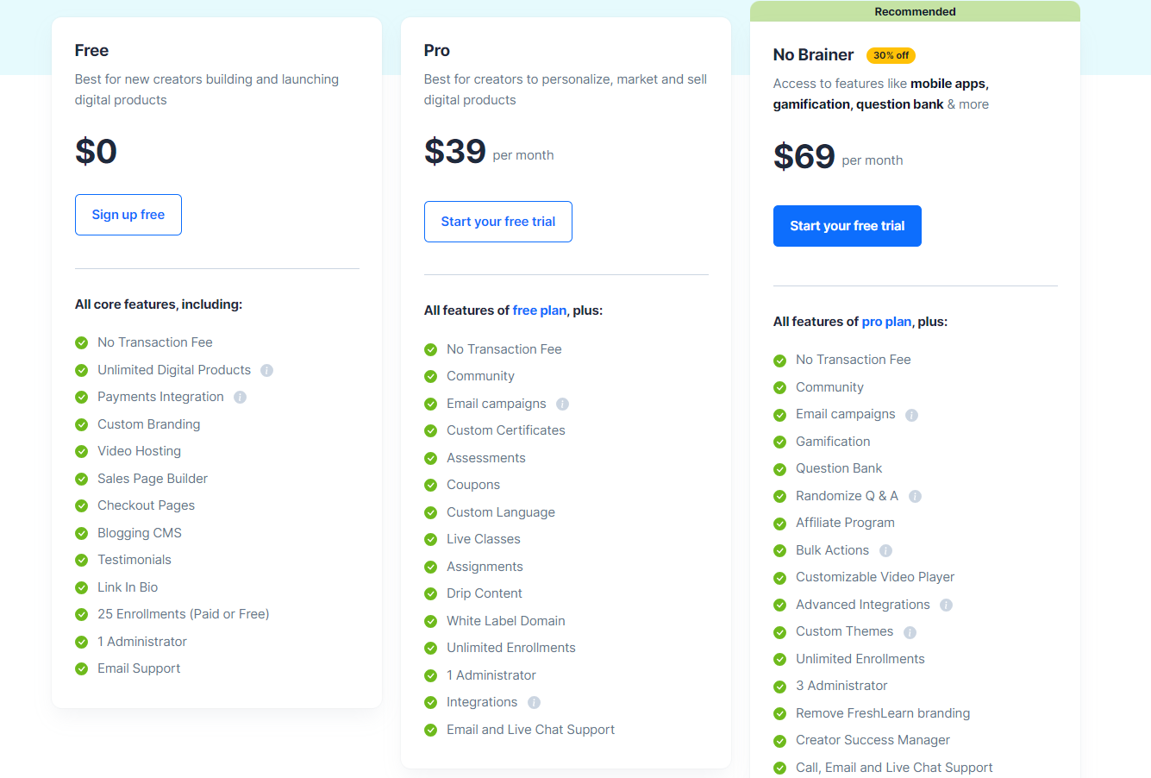Click info icon beside Pro Email campaigns
1151x778 pixels.
(x=563, y=404)
